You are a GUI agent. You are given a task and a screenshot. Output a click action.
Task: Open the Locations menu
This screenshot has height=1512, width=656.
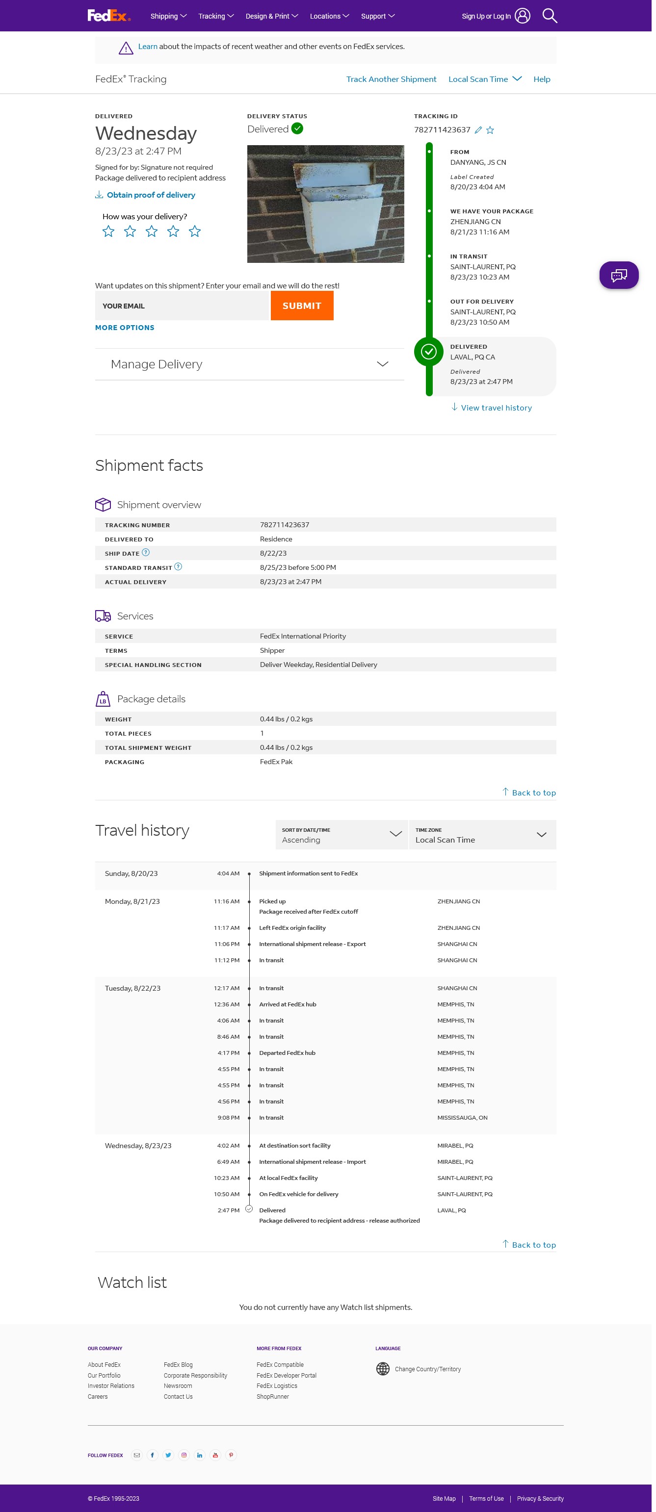(329, 17)
